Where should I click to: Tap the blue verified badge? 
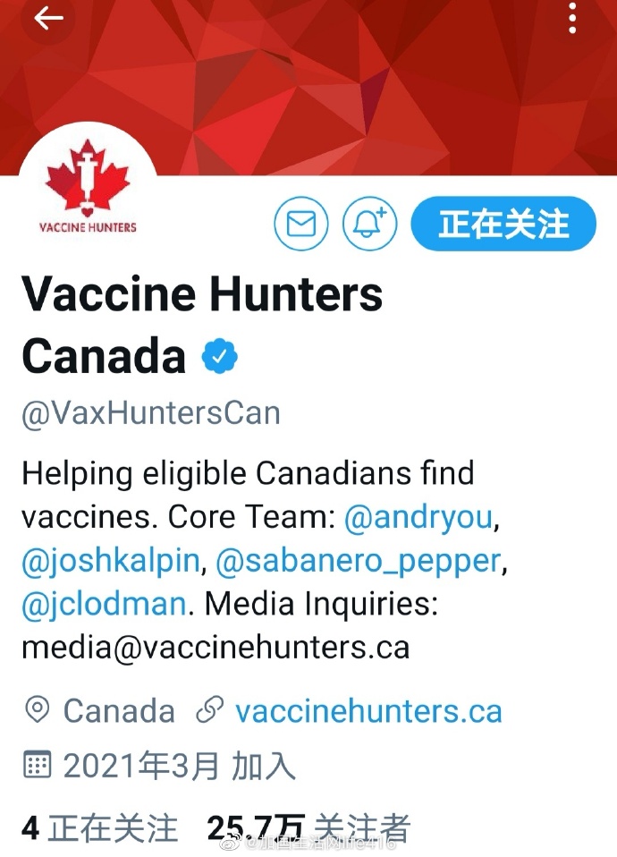[x=219, y=356]
